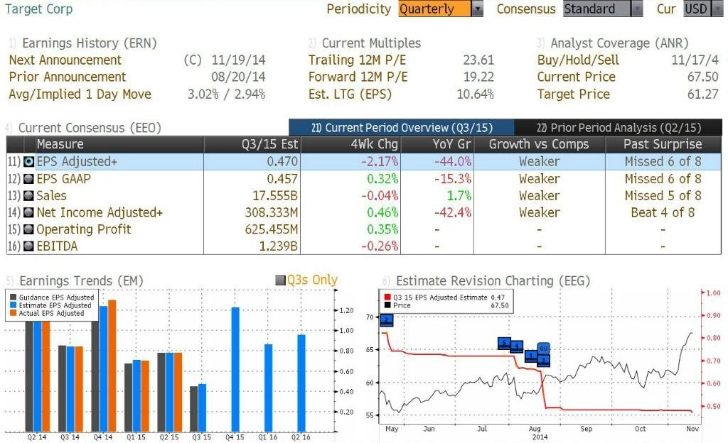Select the EBITDA radio button

pyautogui.click(x=28, y=246)
